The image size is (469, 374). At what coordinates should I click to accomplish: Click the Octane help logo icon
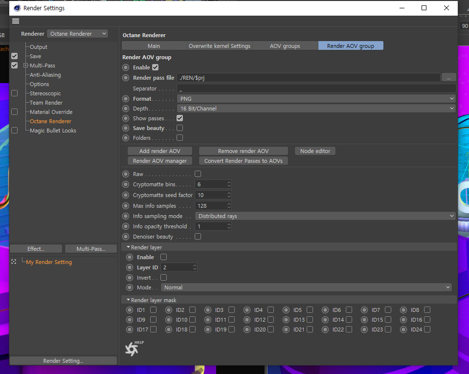134,348
